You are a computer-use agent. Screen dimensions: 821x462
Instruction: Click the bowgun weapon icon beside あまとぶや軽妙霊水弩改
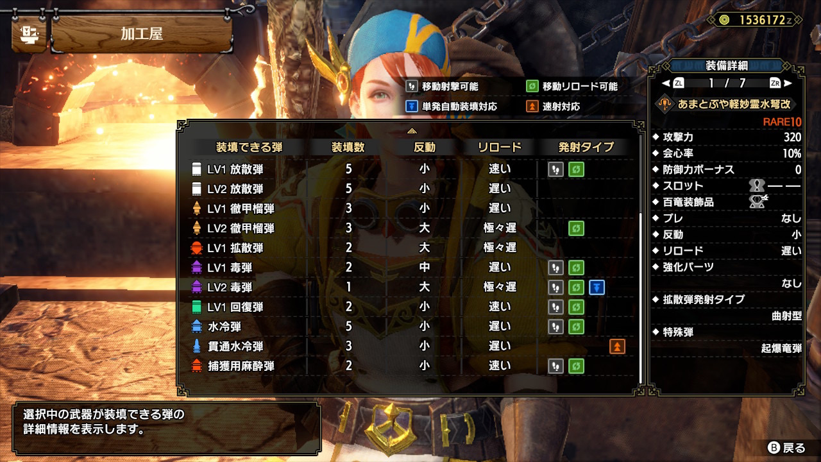pos(666,105)
